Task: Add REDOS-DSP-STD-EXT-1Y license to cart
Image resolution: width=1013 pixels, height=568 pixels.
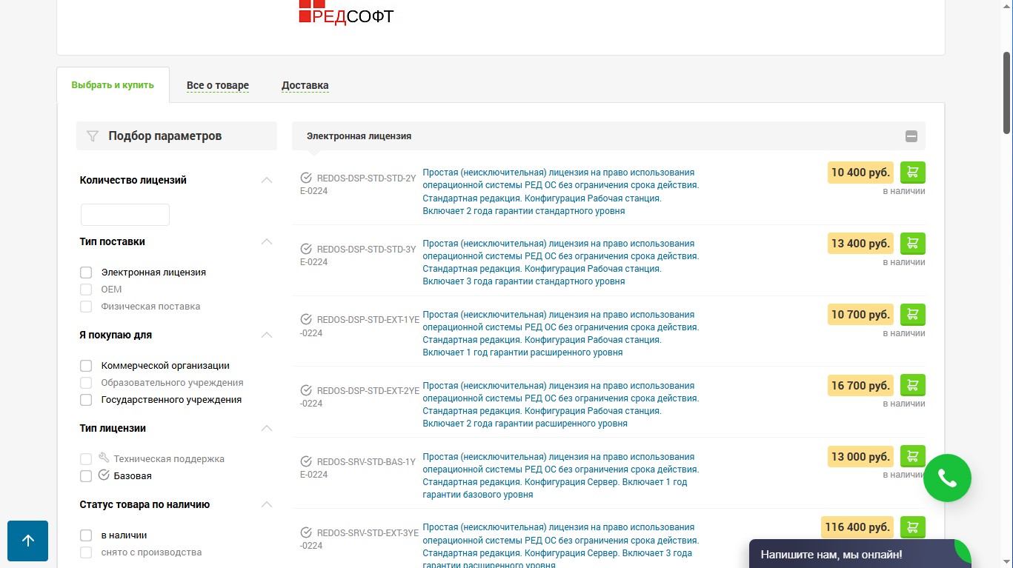Action: (913, 315)
